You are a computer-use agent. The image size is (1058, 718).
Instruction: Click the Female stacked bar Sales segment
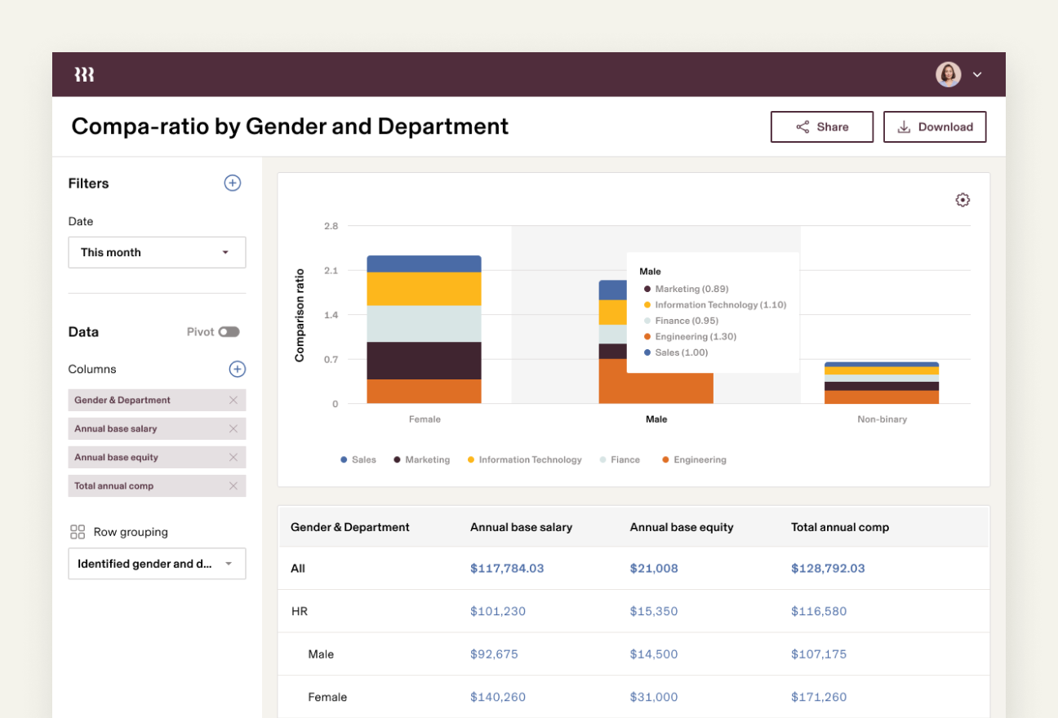[424, 264]
